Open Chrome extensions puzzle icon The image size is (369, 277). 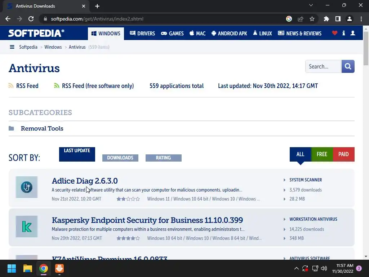click(326, 19)
